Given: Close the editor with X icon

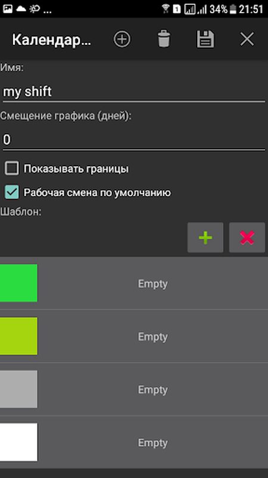Looking at the screenshot, I should coord(247,39).
